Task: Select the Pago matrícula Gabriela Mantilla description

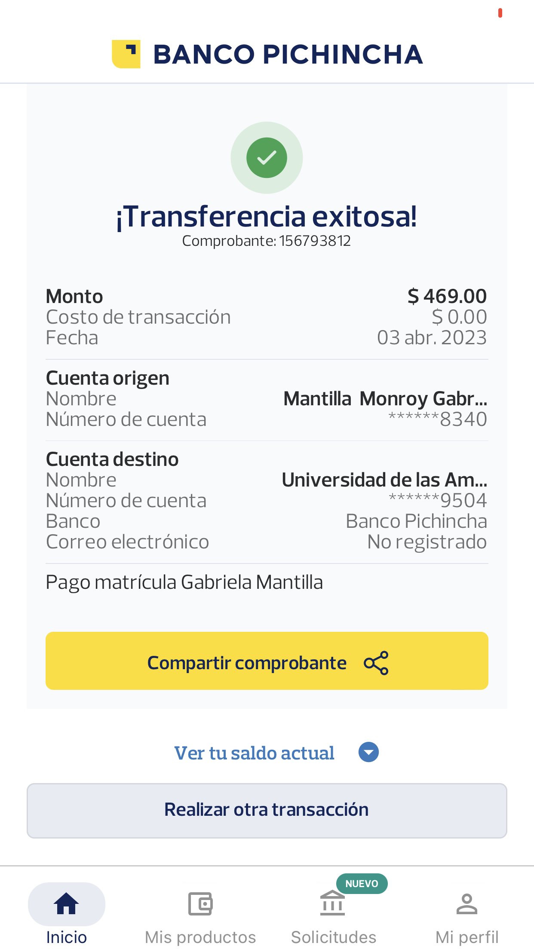Action: click(x=184, y=582)
